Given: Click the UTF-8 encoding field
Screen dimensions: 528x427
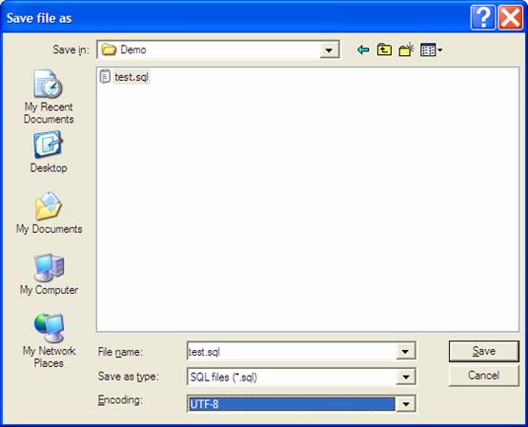Looking at the screenshot, I should coord(292,403).
